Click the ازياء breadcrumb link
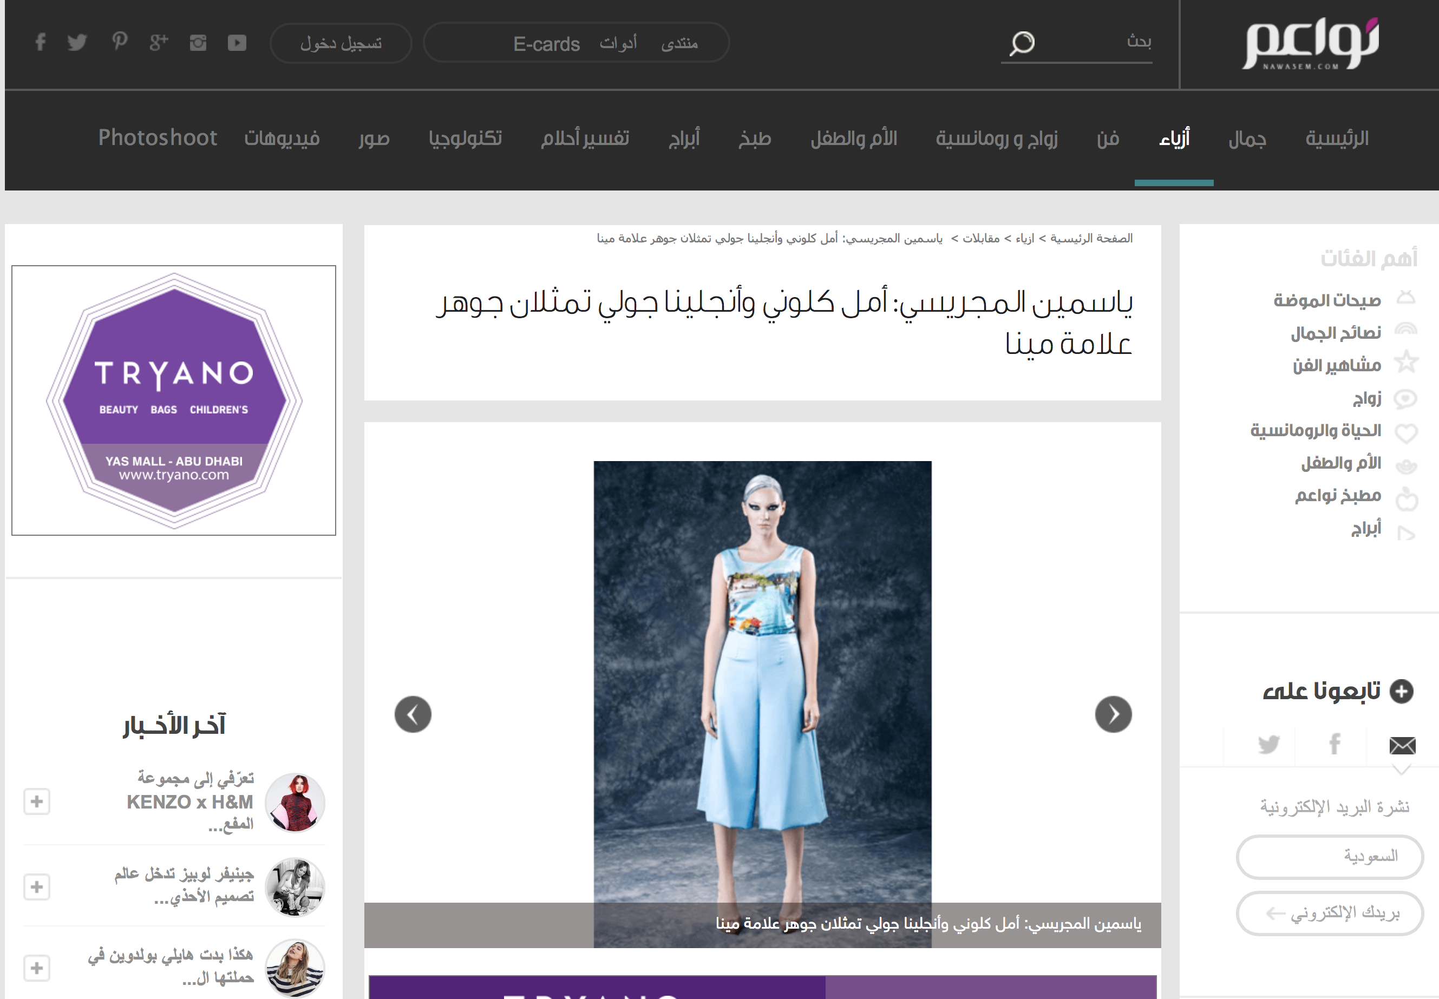 (x=1025, y=239)
